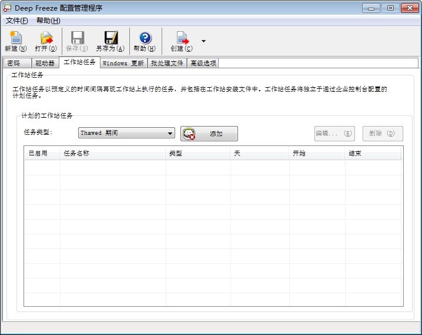The image size is (422, 335).
Task: Open the 帮助 (Help) question mark icon
Action: [145, 38]
